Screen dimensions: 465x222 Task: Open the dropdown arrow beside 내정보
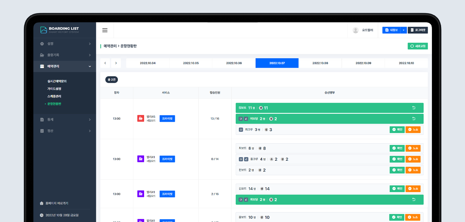[x=404, y=30]
